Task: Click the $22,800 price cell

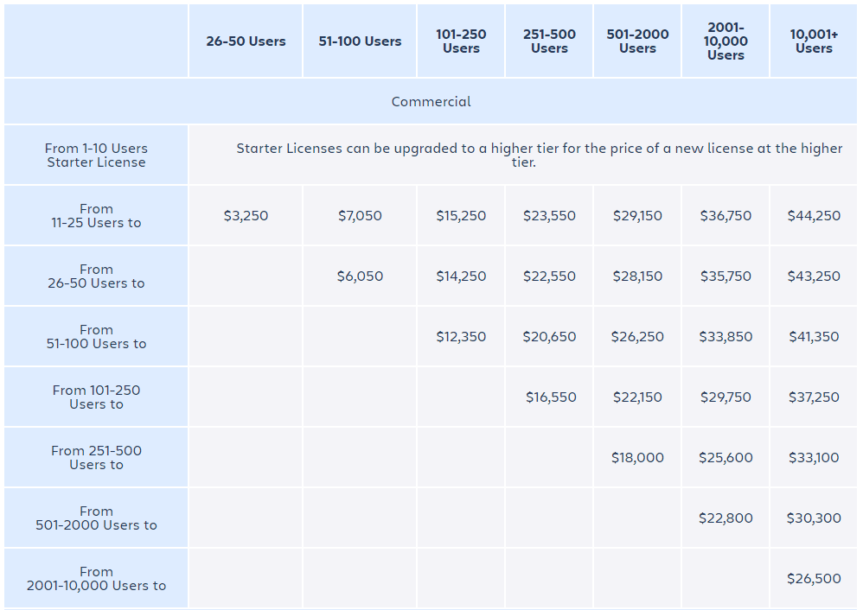Action: 726,518
